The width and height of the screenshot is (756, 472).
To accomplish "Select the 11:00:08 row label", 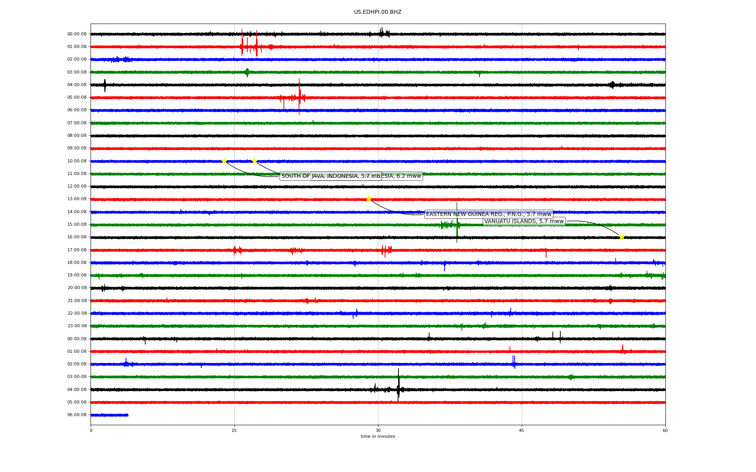I will click(77, 174).
